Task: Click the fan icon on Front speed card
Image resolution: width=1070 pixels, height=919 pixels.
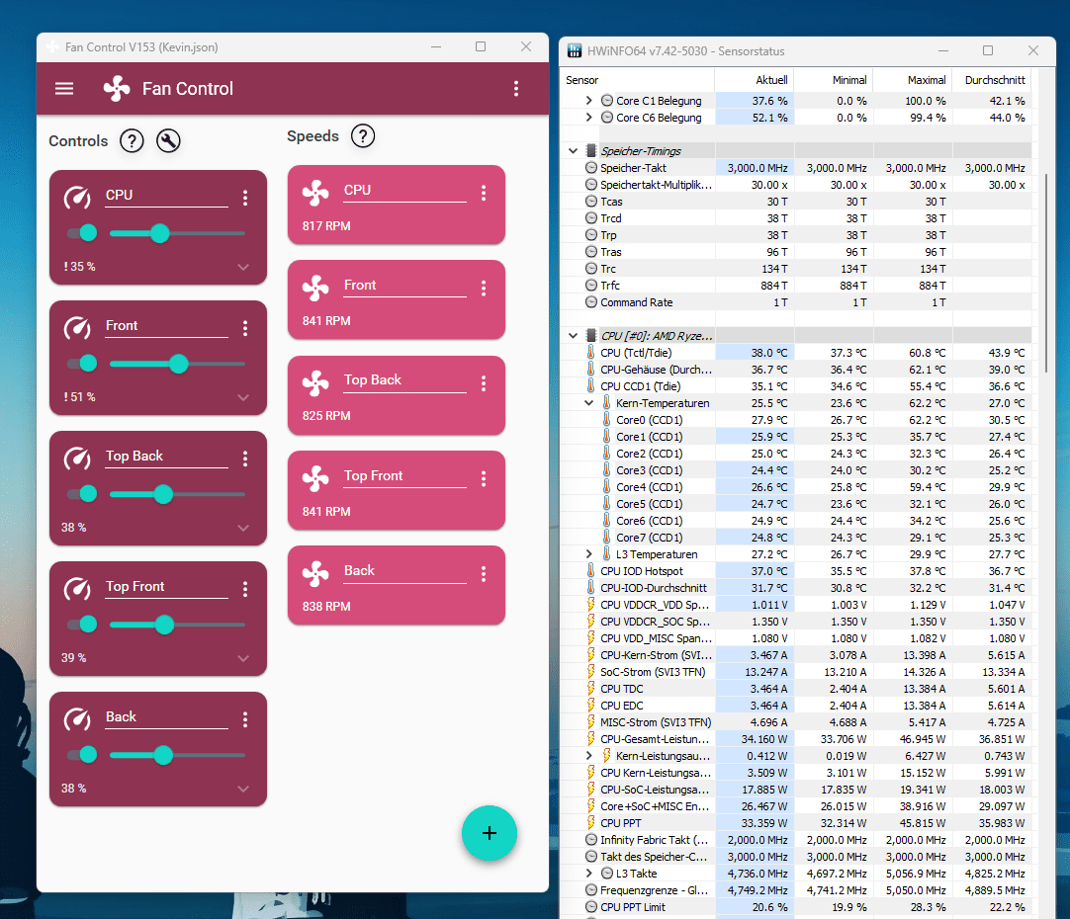Action: (315, 289)
